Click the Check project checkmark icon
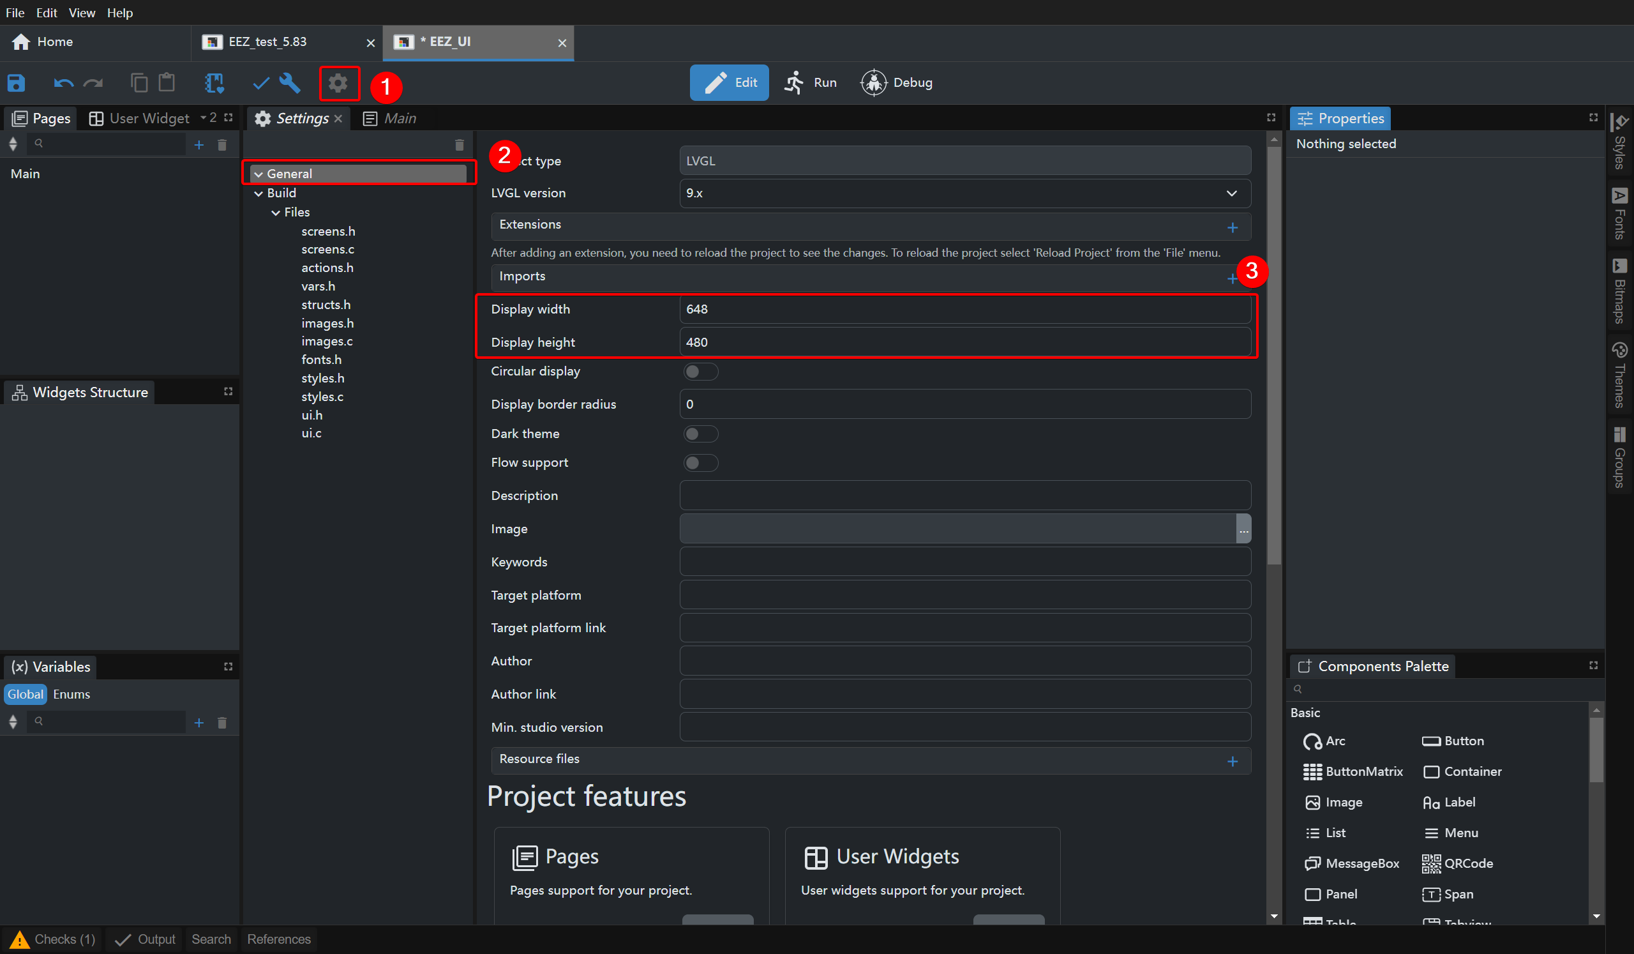 [260, 83]
